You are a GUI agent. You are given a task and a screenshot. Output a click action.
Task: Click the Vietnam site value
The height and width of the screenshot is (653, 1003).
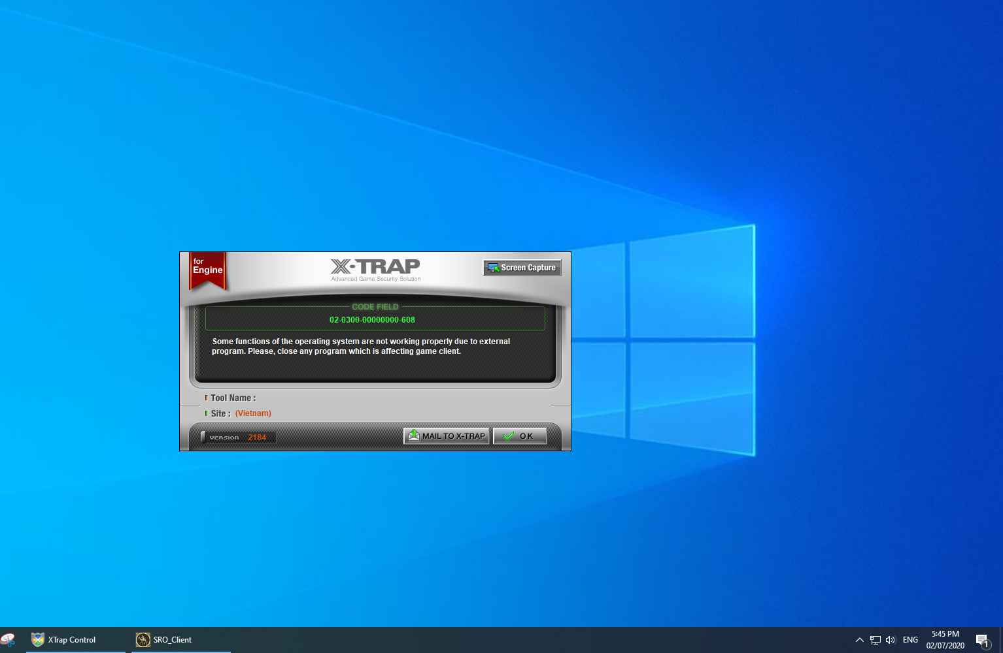pos(253,413)
